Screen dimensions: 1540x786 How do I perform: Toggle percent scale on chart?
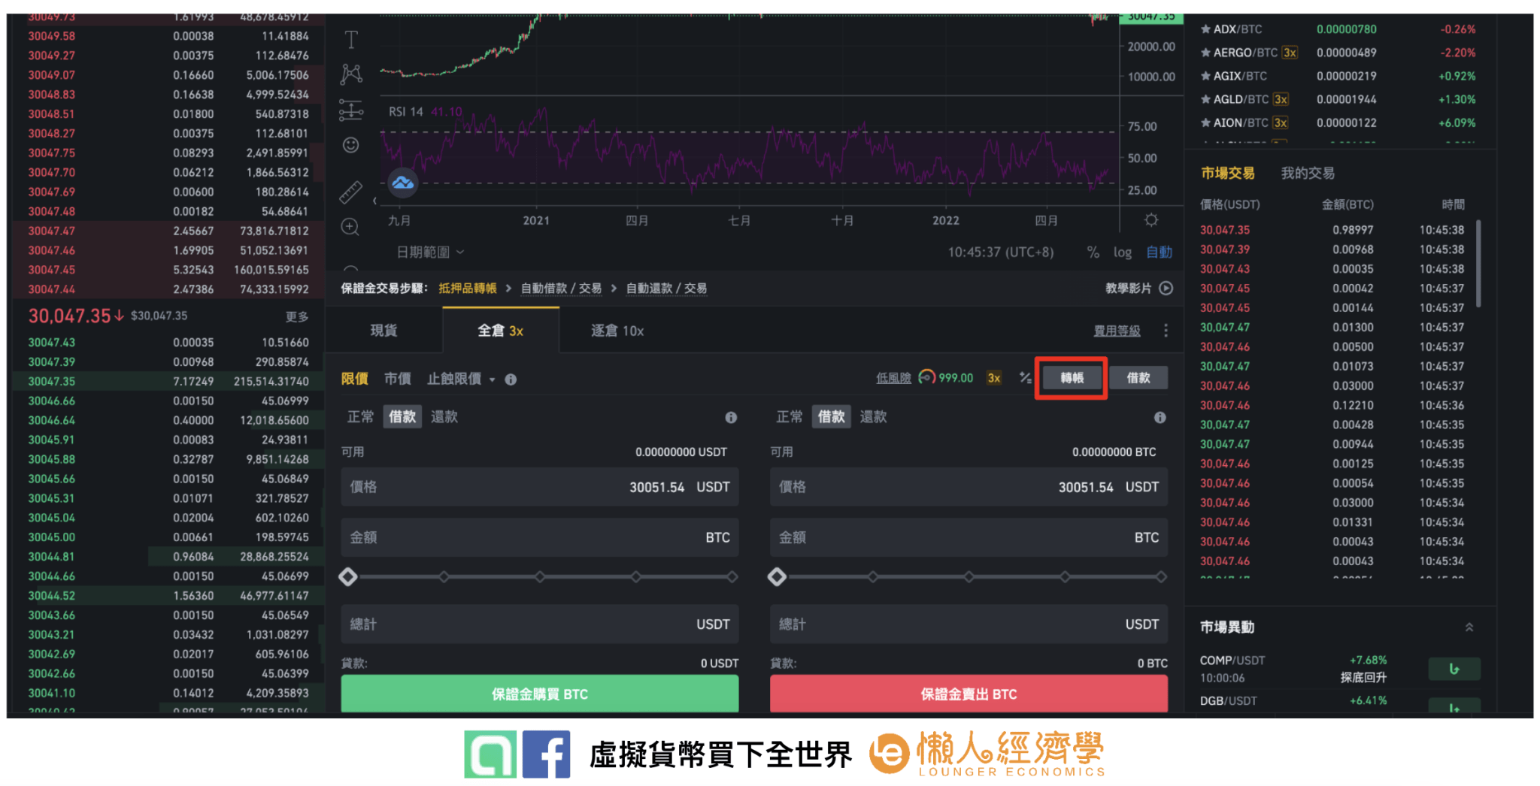tap(1093, 252)
